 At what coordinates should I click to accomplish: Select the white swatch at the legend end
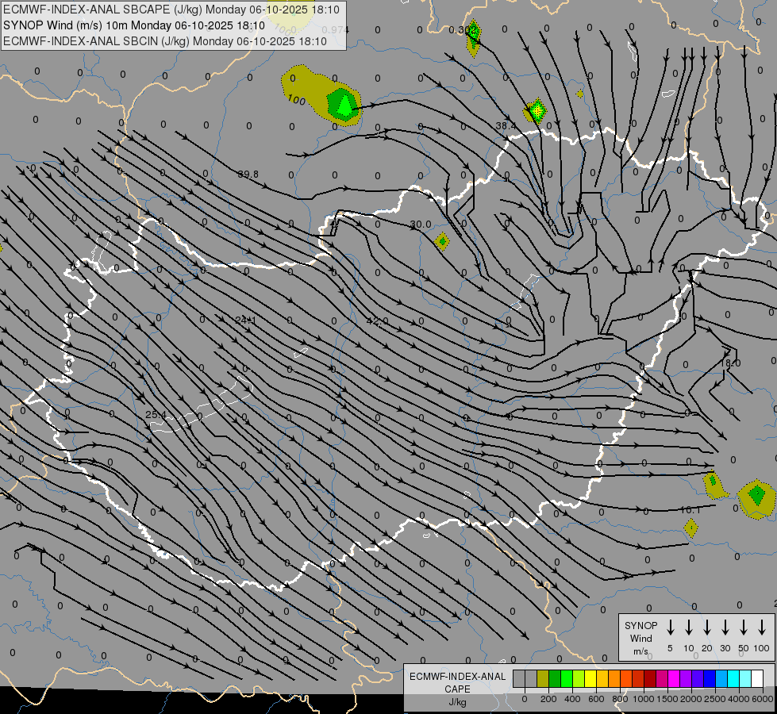click(758, 678)
